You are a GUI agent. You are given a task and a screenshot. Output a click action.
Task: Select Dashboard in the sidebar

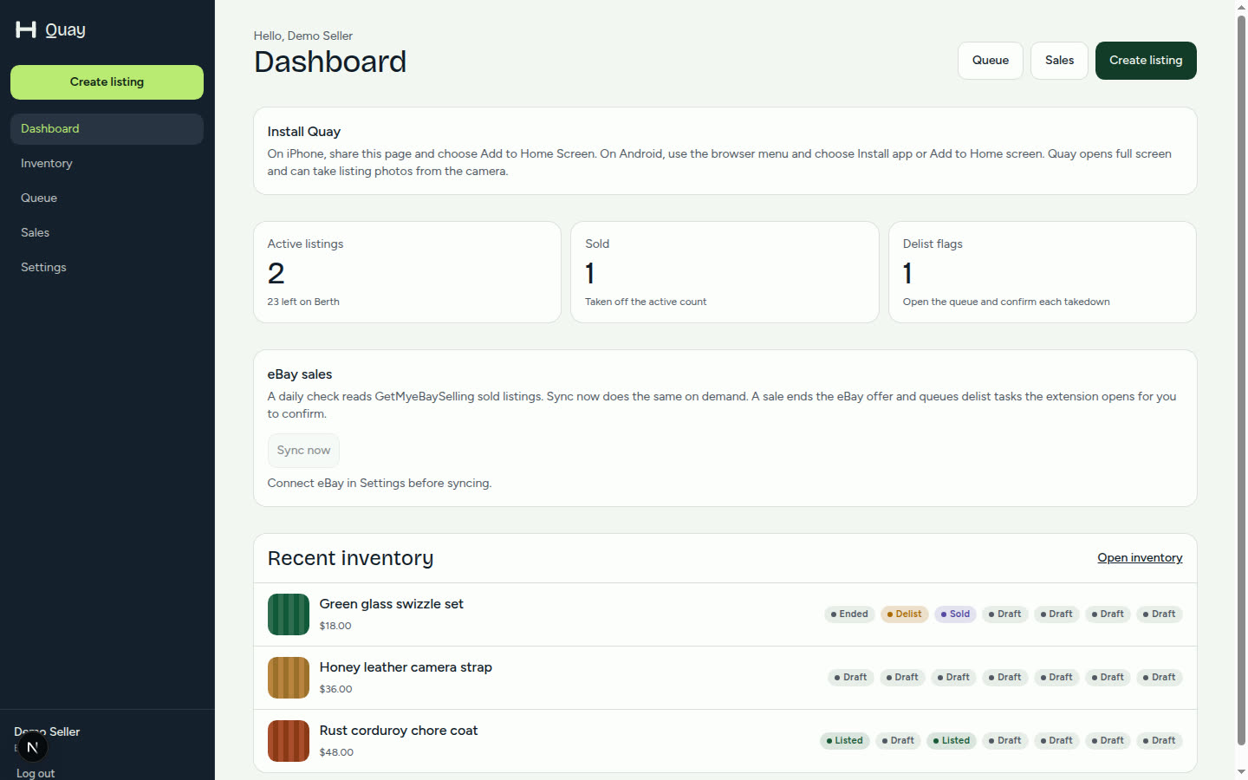[x=107, y=129]
